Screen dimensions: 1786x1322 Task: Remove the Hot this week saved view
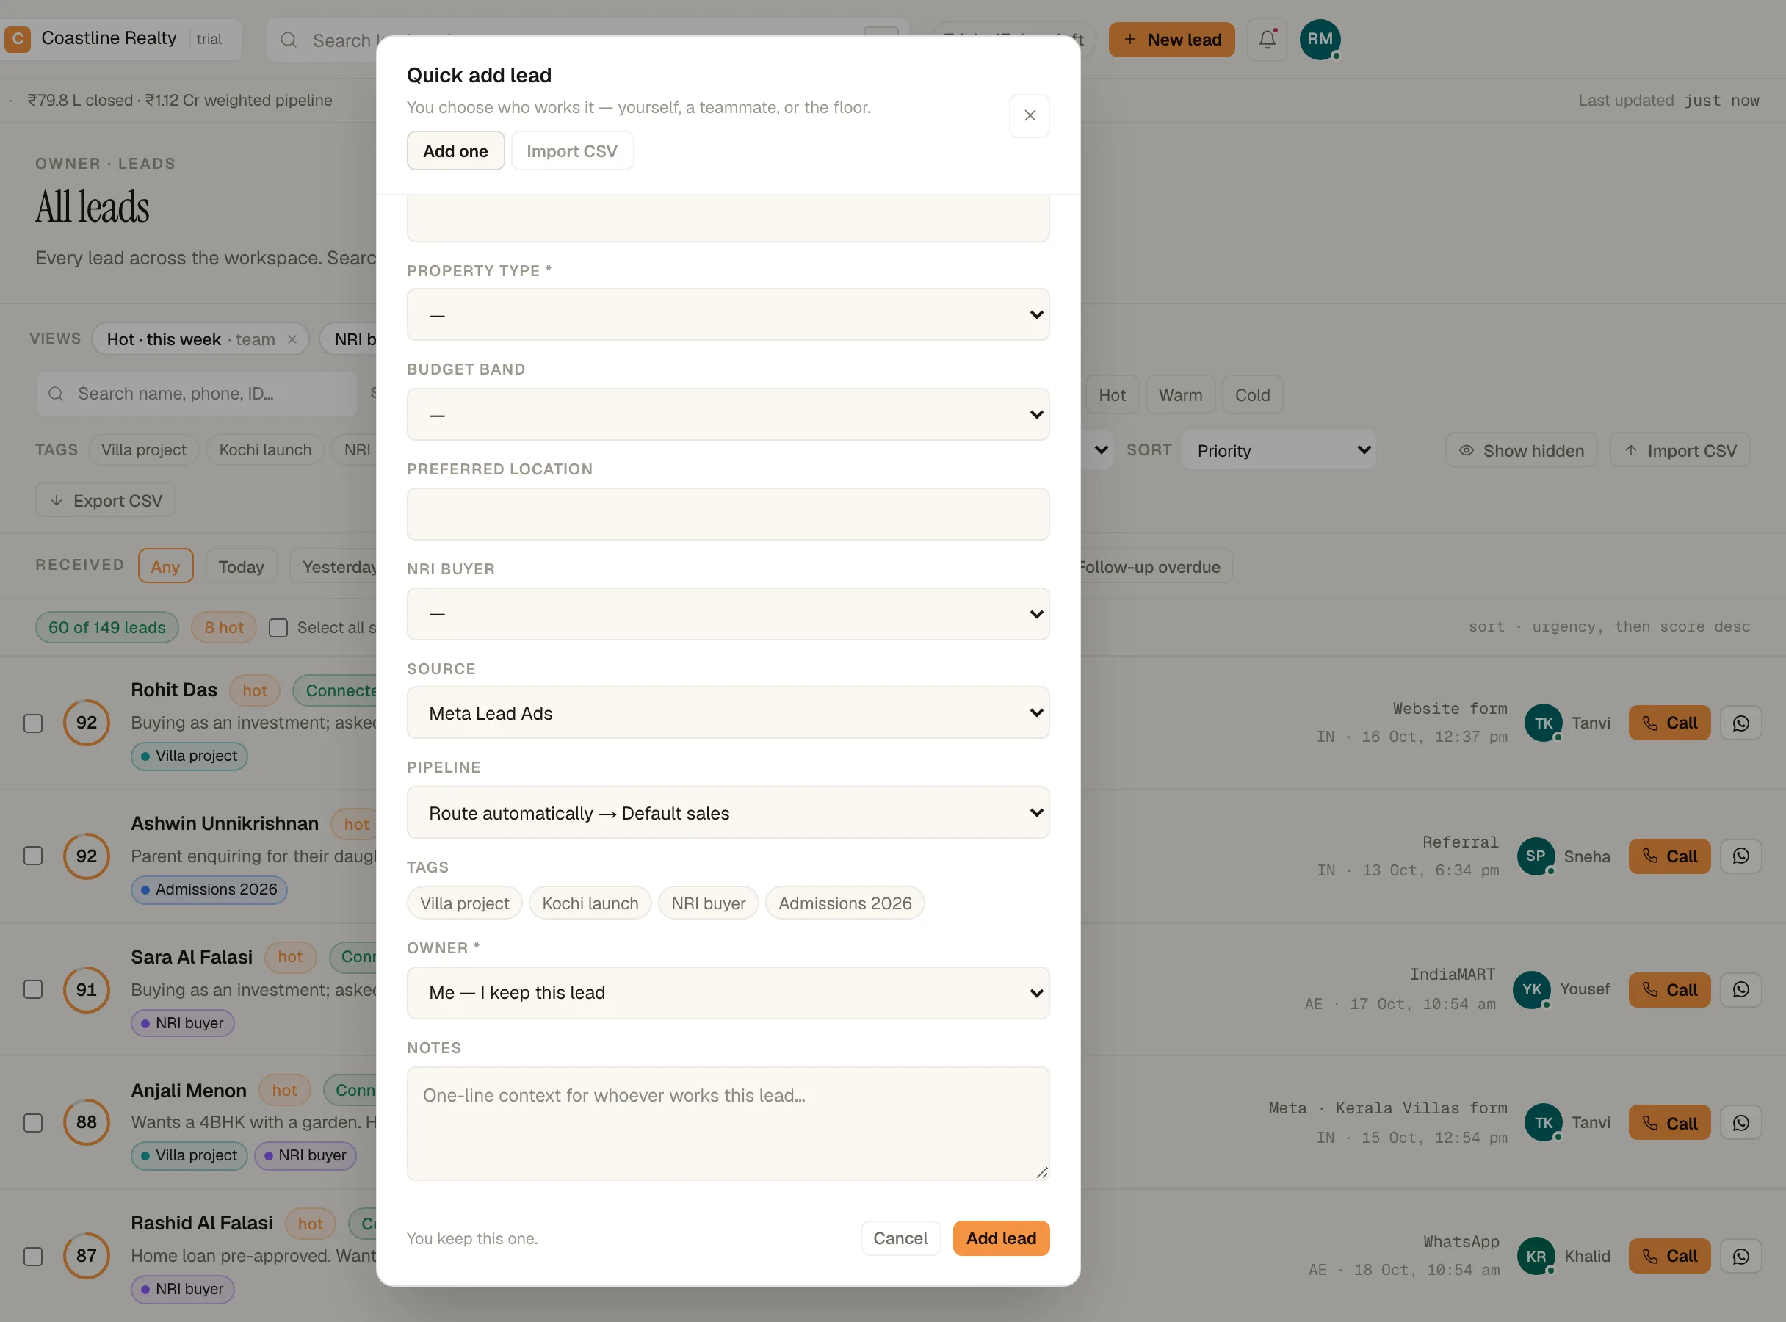coord(292,339)
